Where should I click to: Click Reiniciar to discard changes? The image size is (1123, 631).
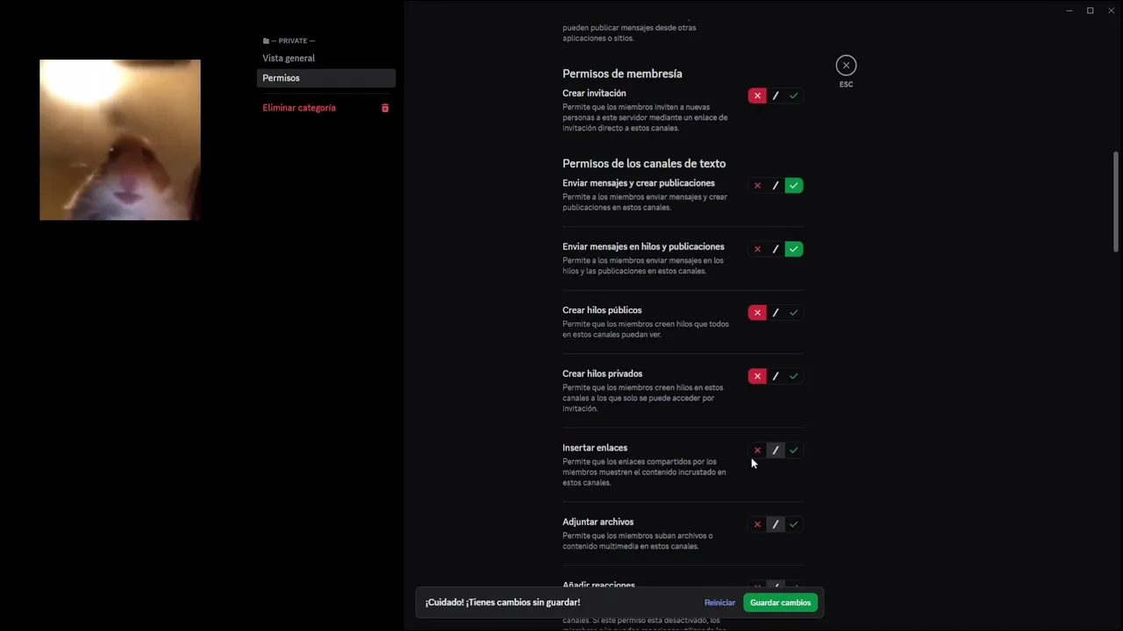(719, 603)
